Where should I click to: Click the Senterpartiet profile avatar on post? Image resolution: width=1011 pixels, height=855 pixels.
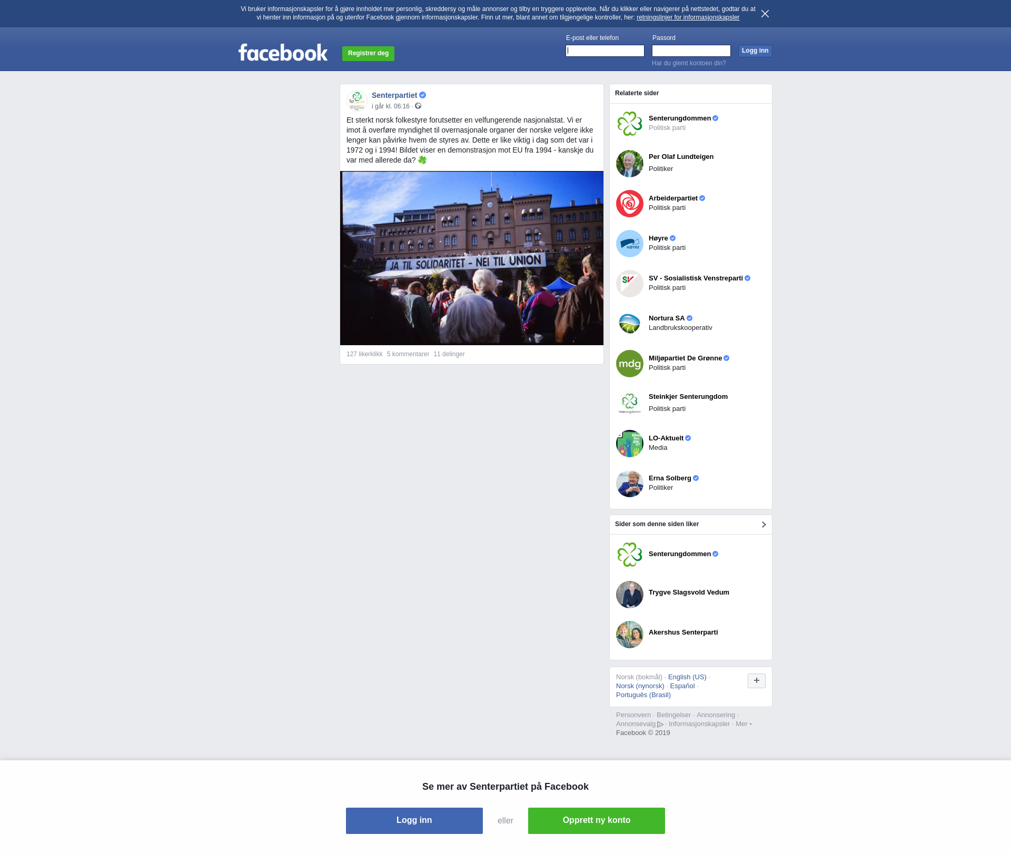point(357,100)
